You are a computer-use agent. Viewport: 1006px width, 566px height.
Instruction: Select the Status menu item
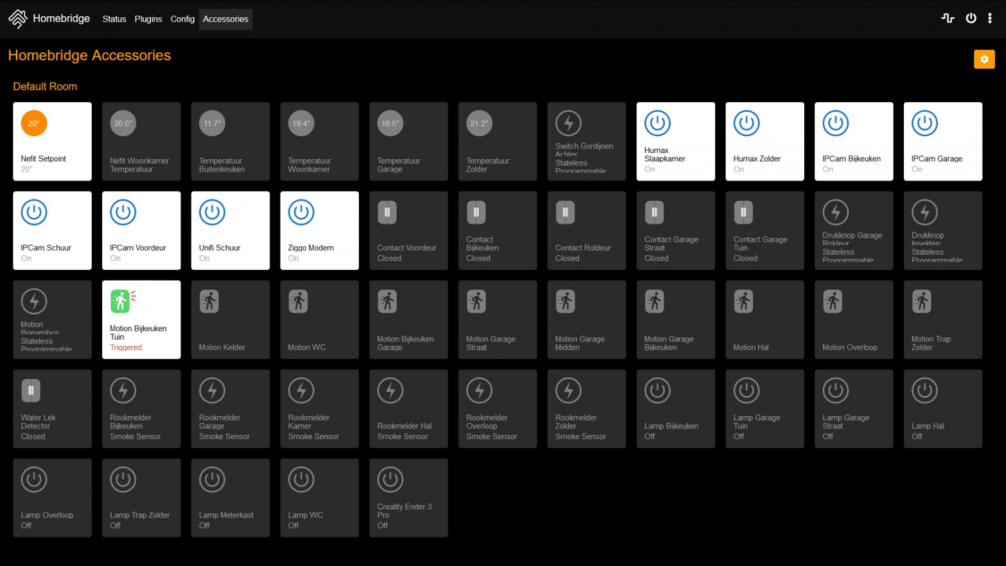pos(114,19)
